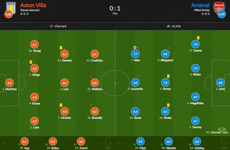The image size is (230, 150).
Task: Click the yellow card above Soares
Action: pyautogui.click(x=198, y=38)
